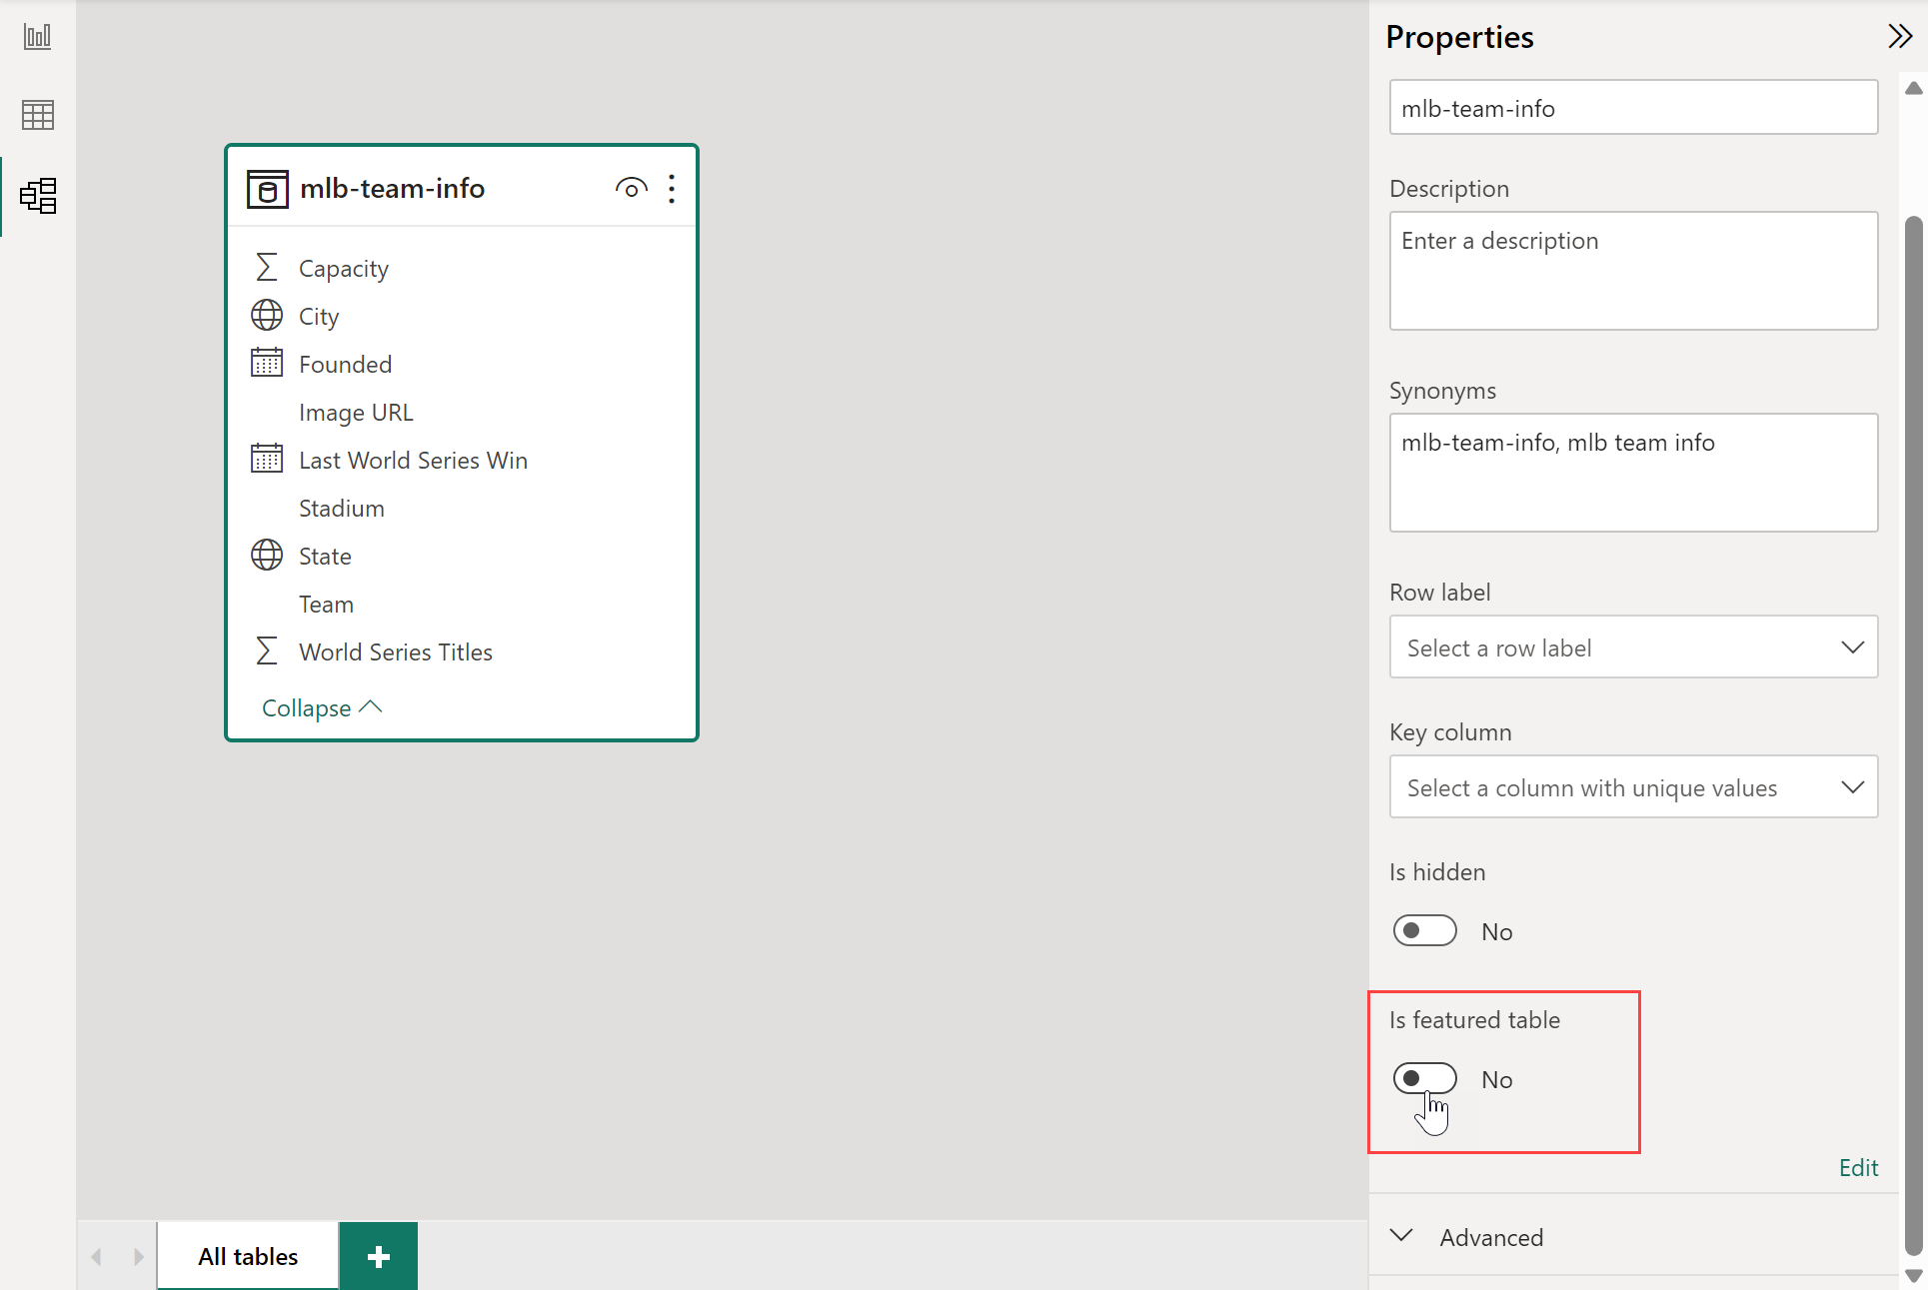
Task: Toggle table visibility eye icon
Action: pos(631,188)
